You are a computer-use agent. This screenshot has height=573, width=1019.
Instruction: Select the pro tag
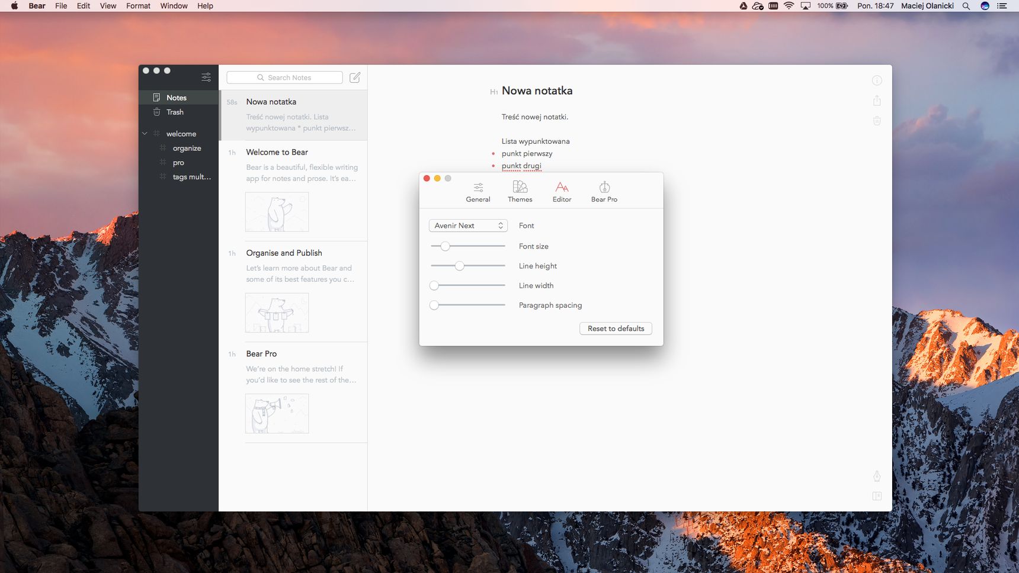pyautogui.click(x=178, y=162)
